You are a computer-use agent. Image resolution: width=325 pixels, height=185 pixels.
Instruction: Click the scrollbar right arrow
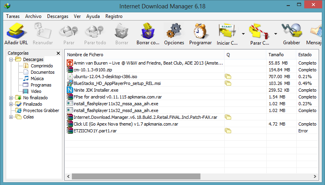315,176
